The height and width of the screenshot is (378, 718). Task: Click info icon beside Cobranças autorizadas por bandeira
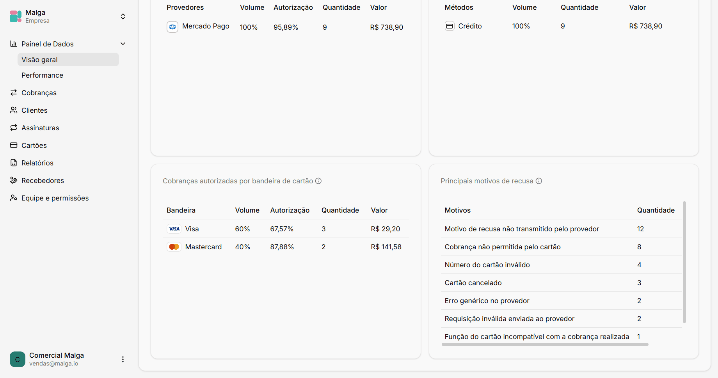pos(318,181)
